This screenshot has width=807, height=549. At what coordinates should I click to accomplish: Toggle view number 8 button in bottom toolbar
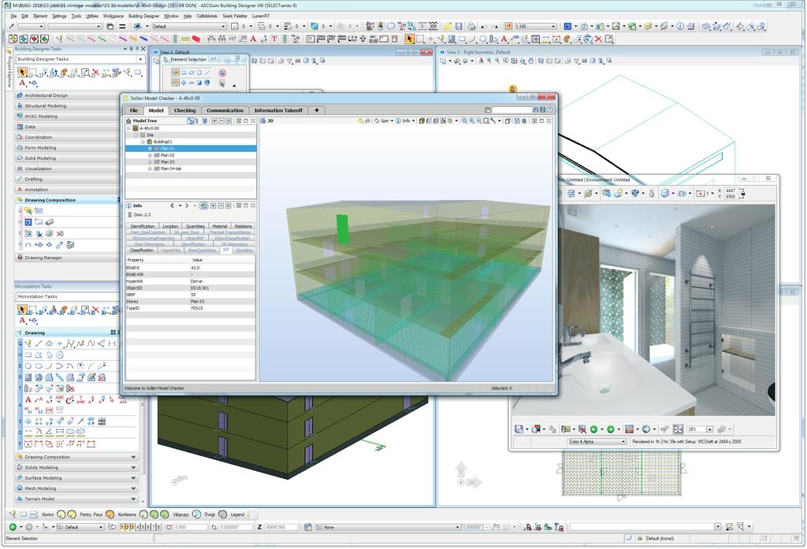[x=158, y=527]
